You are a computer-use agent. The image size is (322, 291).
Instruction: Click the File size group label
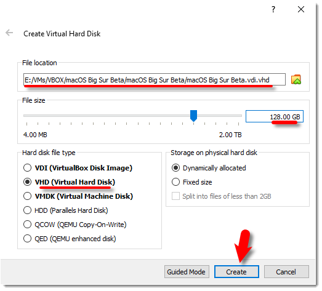(33, 100)
